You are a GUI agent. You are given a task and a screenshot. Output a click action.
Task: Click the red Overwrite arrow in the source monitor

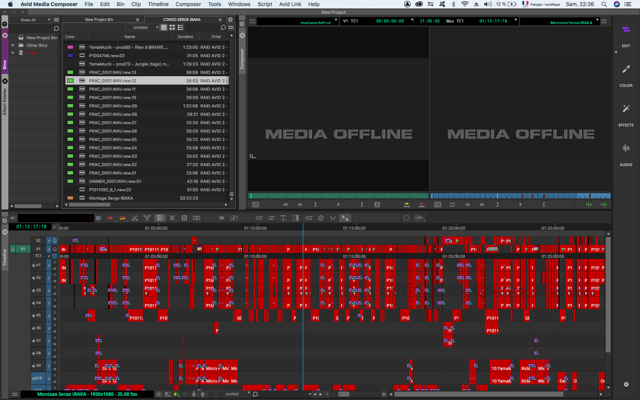coord(421,205)
